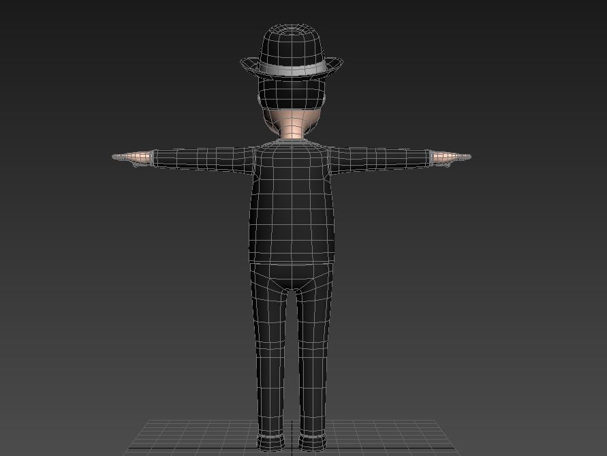Select the hand on the viewport's right side
This screenshot has height=456, width=607.
click(451, 158)
